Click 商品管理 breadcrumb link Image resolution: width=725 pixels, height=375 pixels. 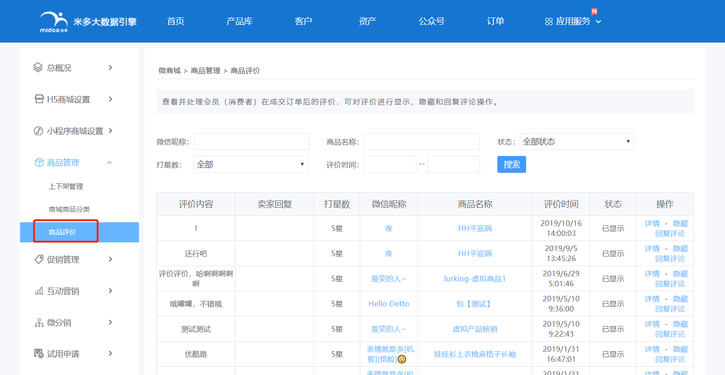206,70
